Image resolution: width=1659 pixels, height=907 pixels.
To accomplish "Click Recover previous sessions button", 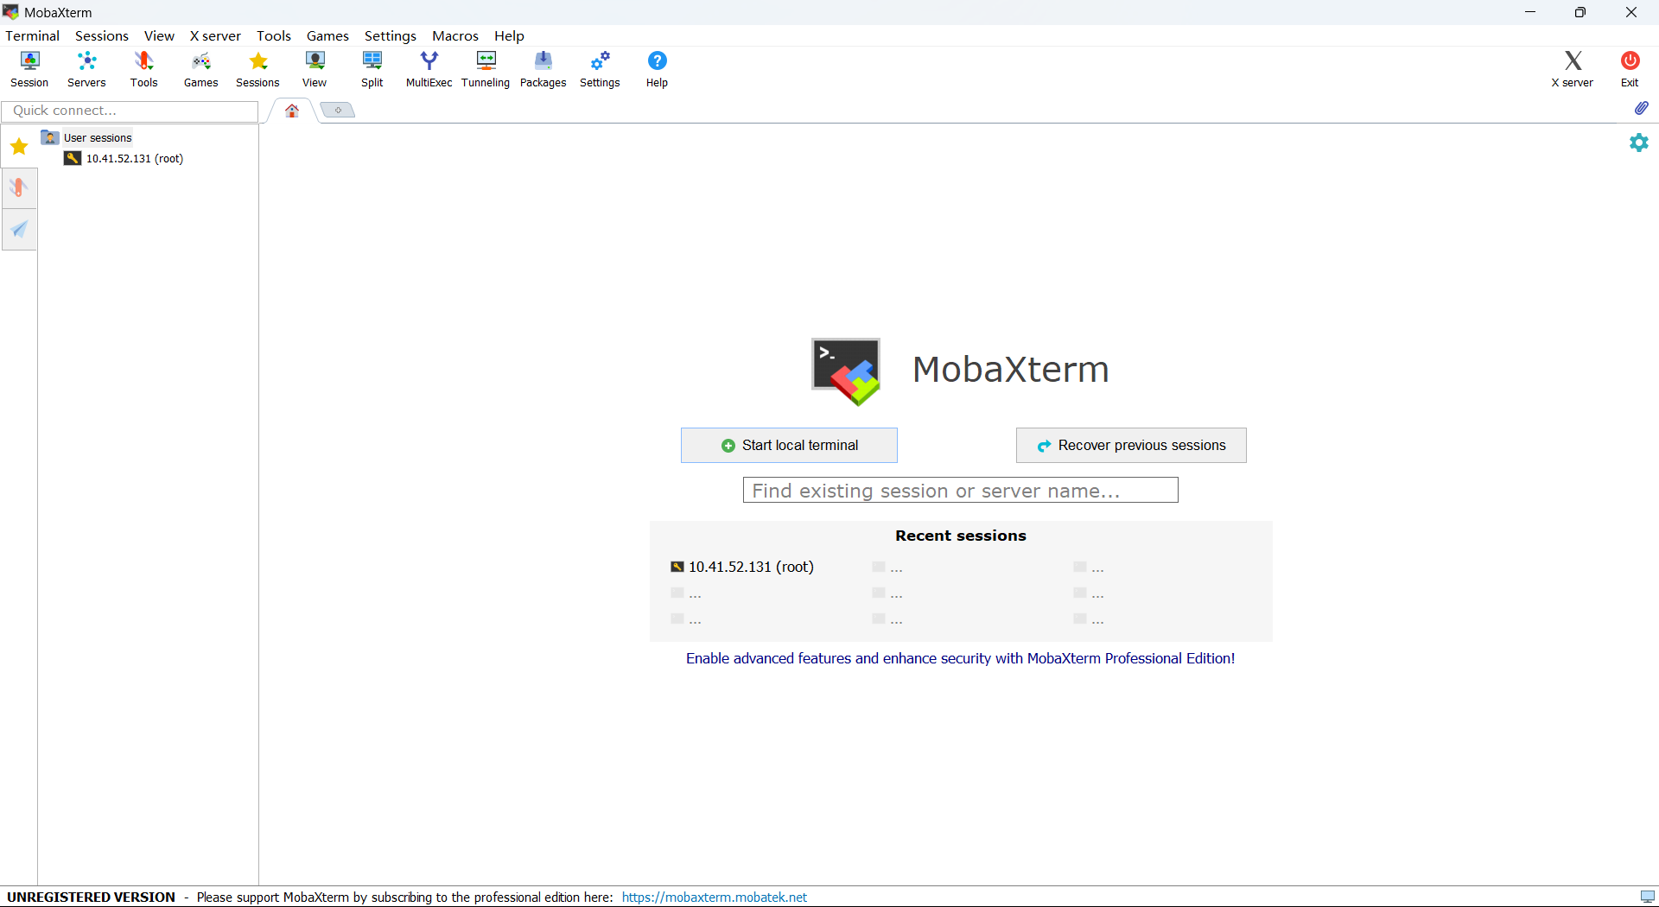I will tap(1131, 445).
